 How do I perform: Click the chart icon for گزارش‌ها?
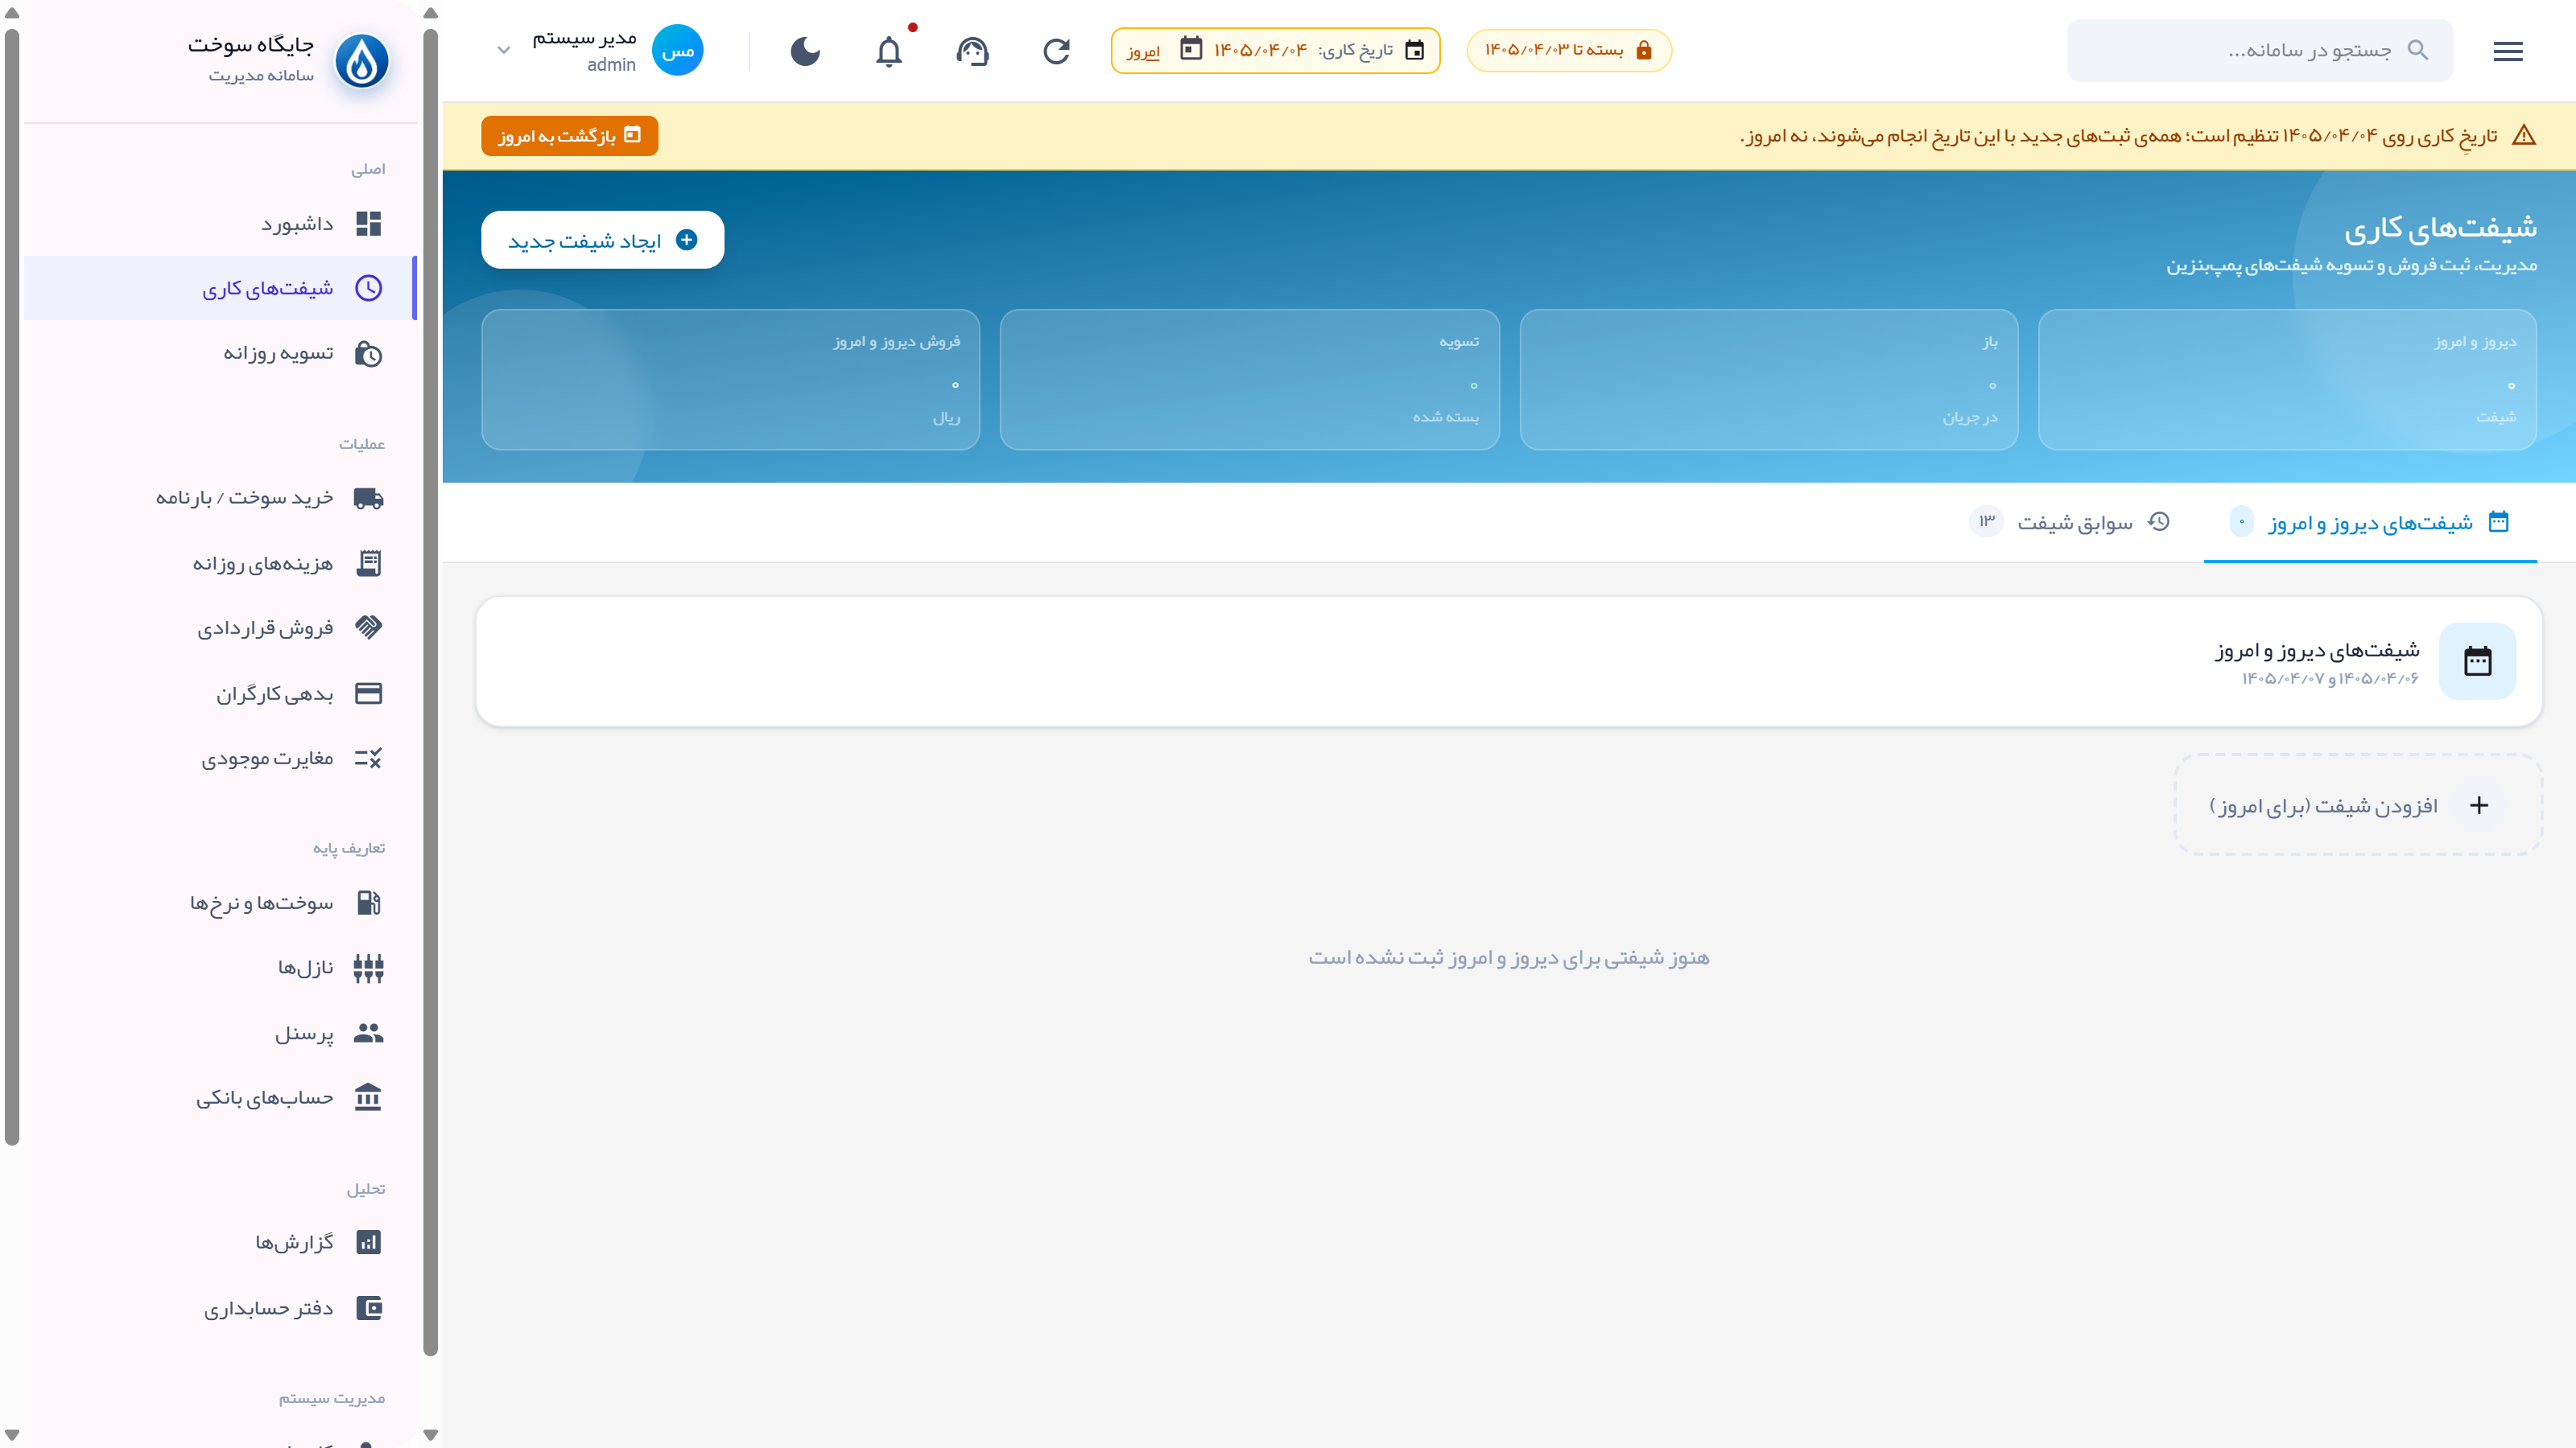point(368,1242)
